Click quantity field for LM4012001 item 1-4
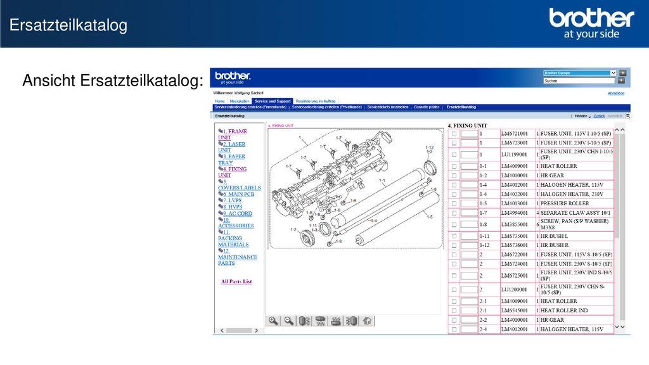 pyautogui.click(x=469, y=184)
